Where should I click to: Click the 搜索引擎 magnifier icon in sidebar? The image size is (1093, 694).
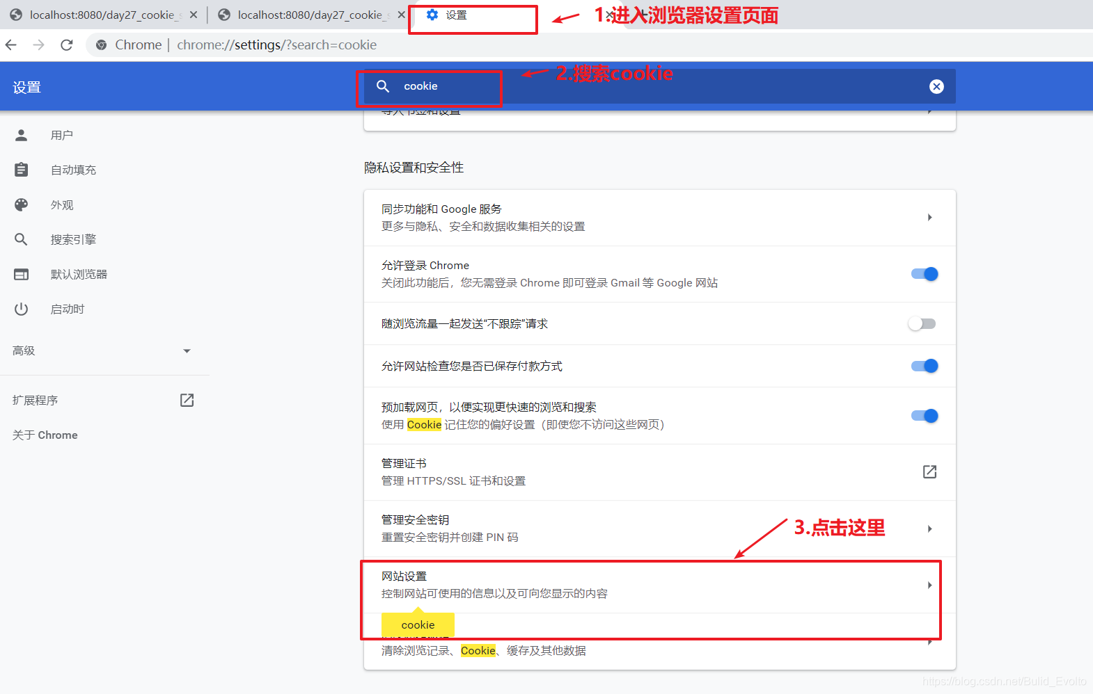pos(22,239)
